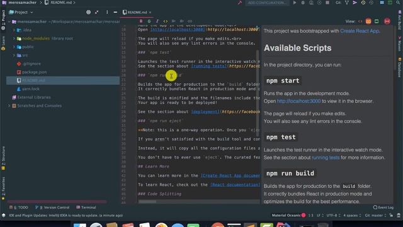Viewport: 403px width, 227px height.
Task: Click Run with Coverage icon
Action: [x=311, y=3]
